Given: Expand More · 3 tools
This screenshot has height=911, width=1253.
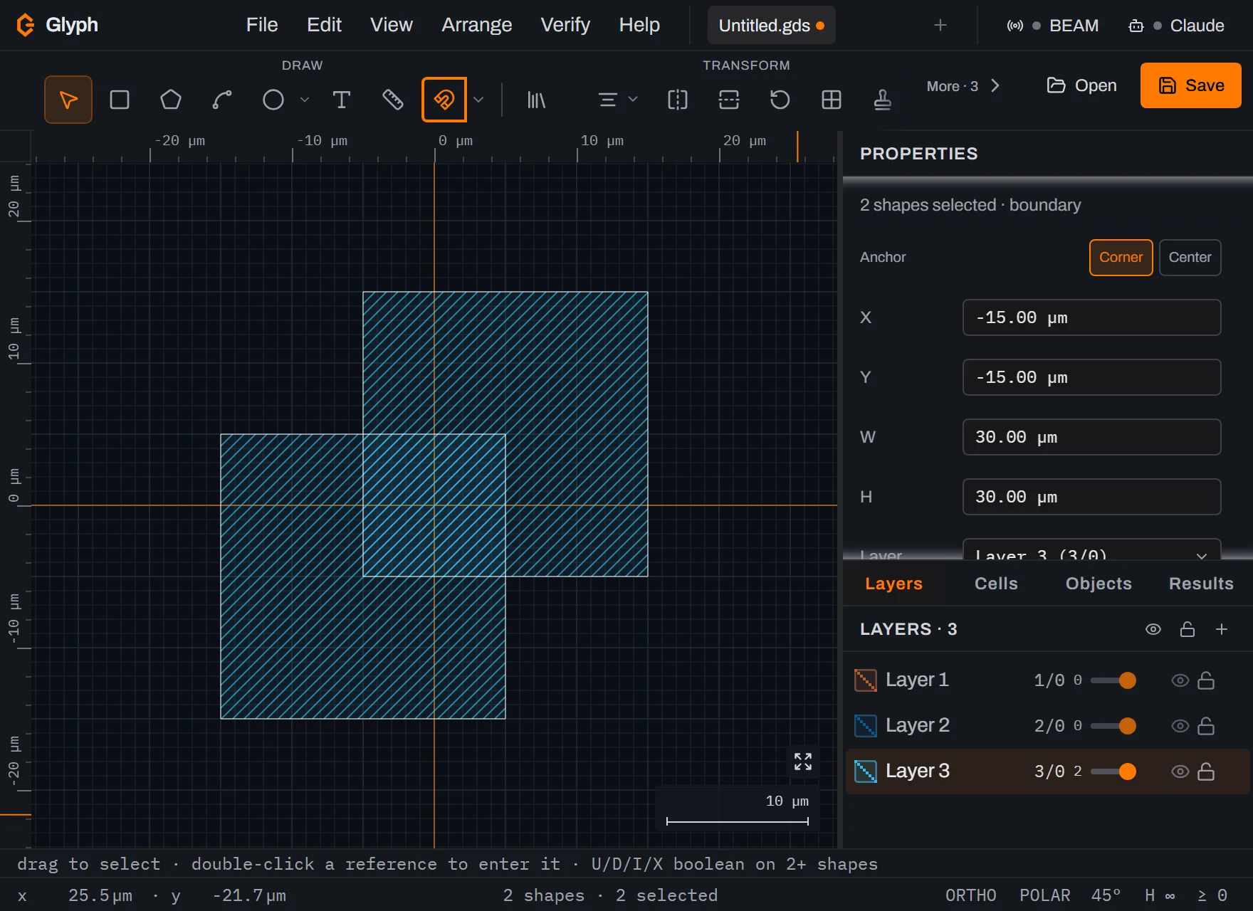Looking at the screenshot, I should [x=963, y=86].
